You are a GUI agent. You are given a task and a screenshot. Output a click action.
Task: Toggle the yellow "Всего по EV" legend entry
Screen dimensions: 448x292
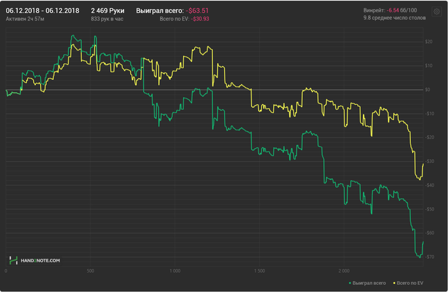408,283
